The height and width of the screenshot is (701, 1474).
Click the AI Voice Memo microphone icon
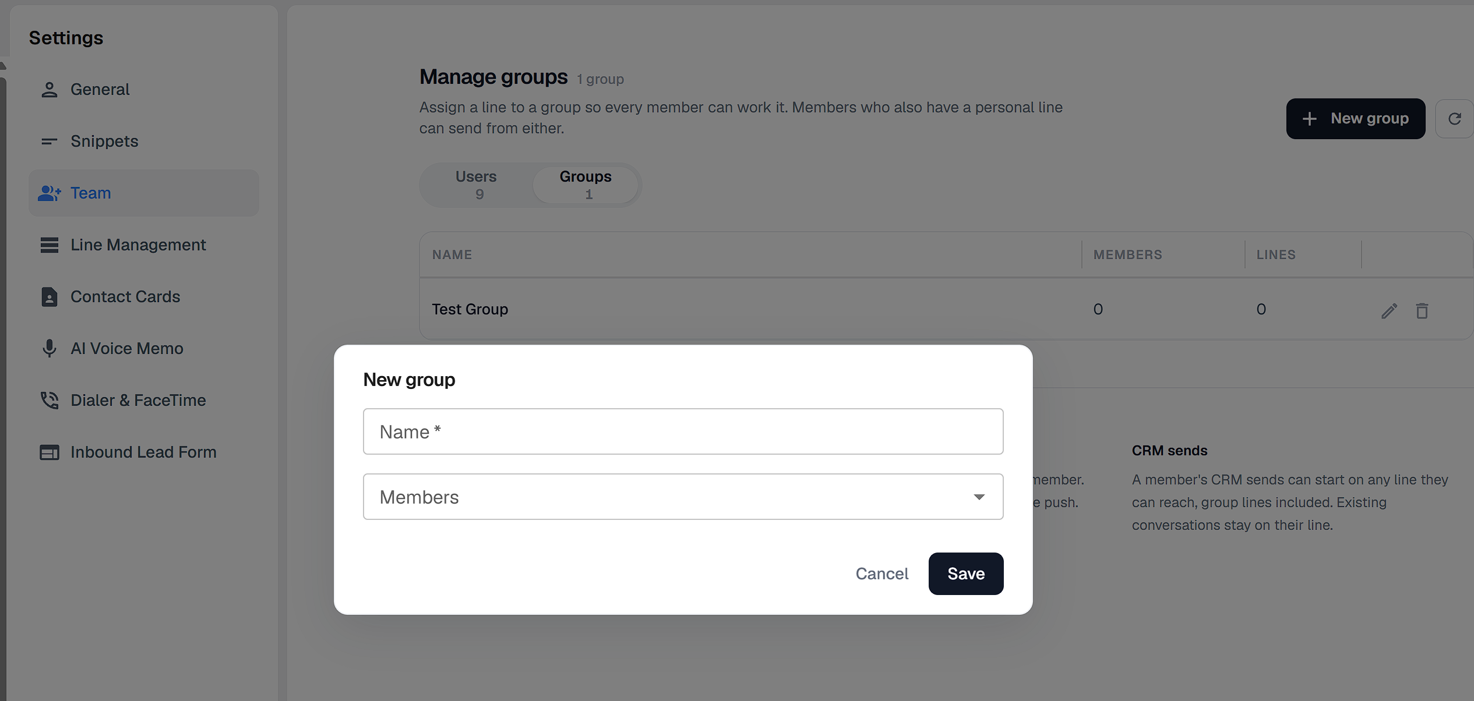coord(50,349)
